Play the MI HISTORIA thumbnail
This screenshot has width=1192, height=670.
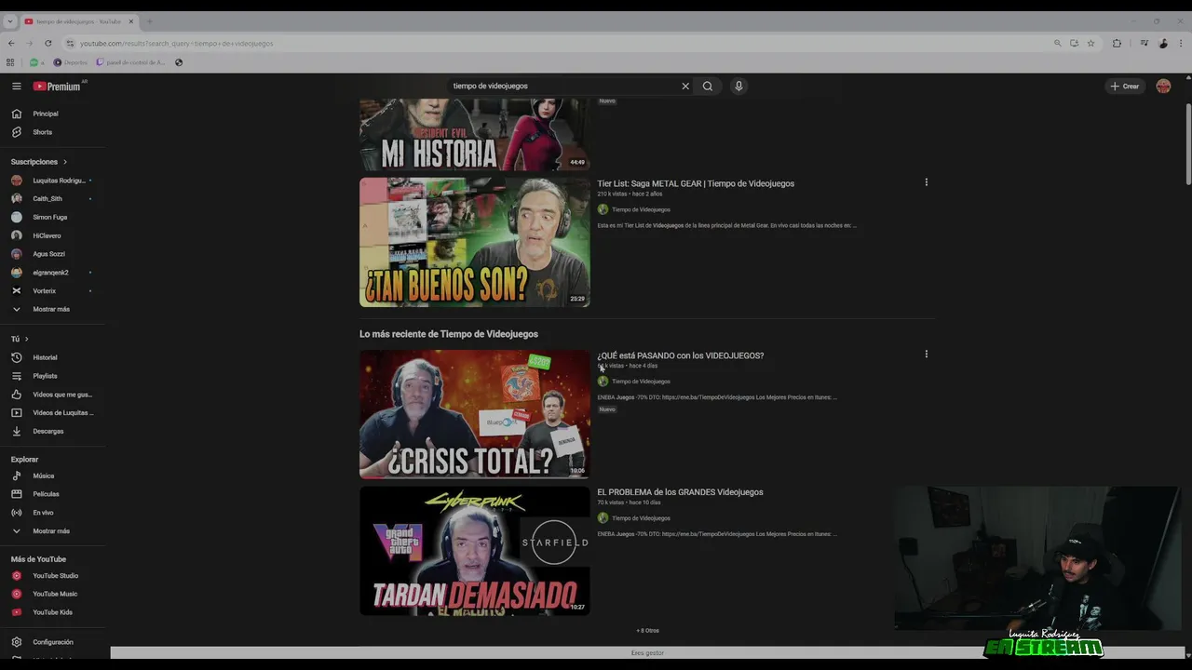click(475, 134)
